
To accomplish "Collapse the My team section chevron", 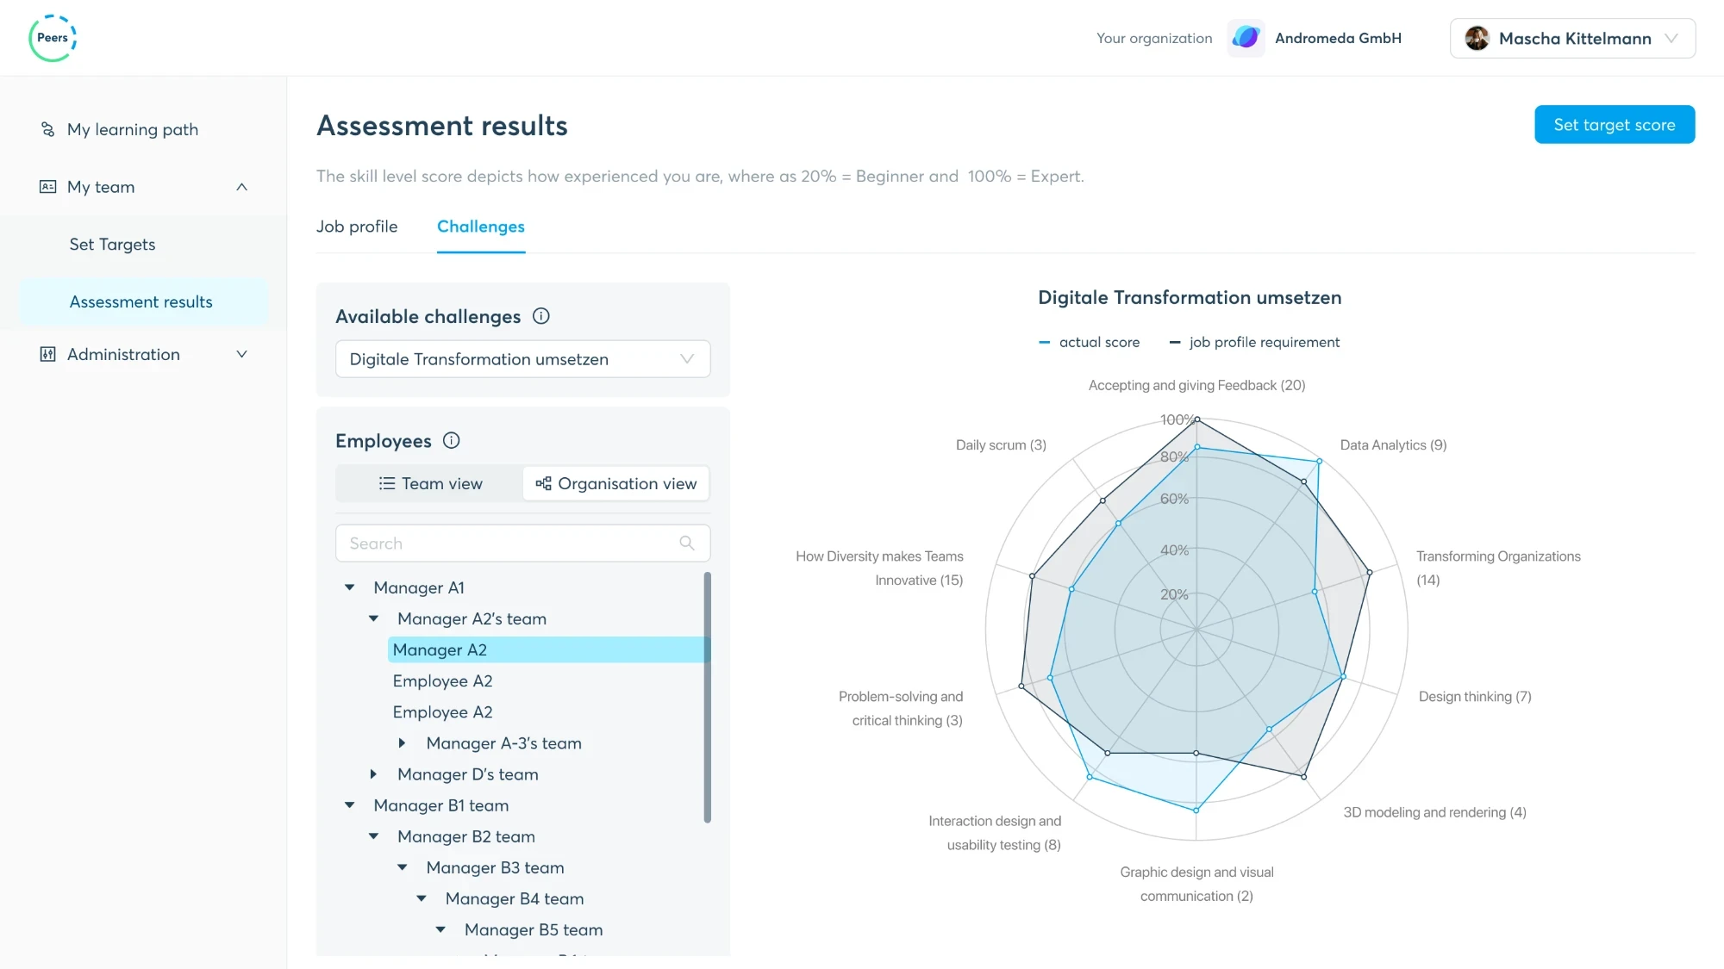I will [242, 187].
